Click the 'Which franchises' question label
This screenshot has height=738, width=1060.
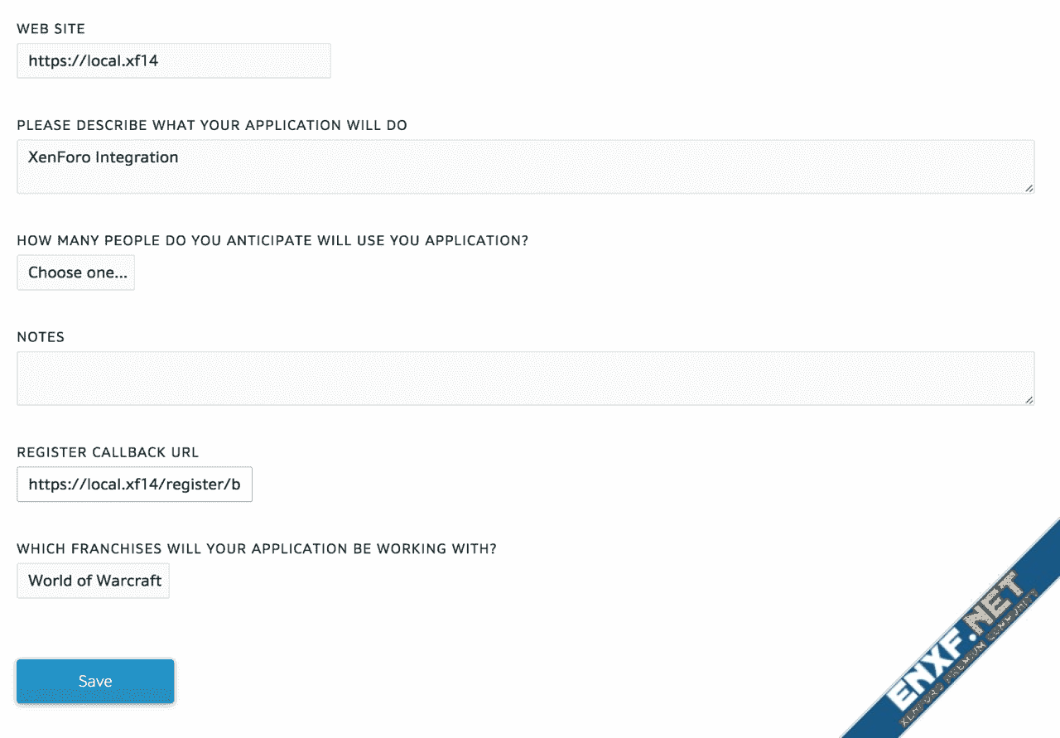257,548
